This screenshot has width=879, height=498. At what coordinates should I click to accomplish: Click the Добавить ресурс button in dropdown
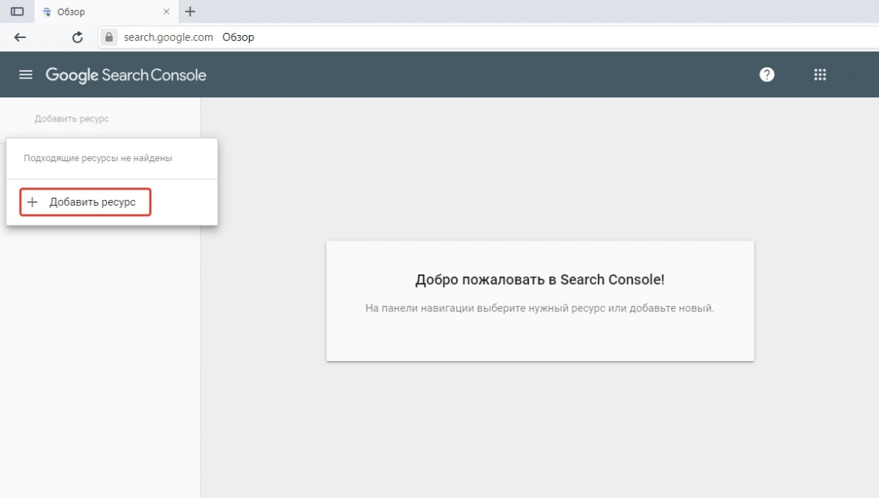point(86,202)
